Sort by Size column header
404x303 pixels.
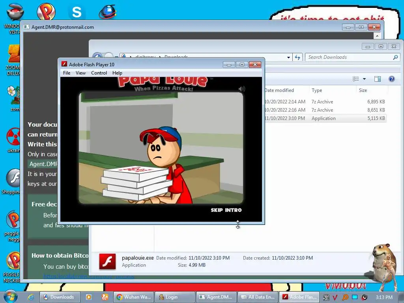click(x=372, y=90)
